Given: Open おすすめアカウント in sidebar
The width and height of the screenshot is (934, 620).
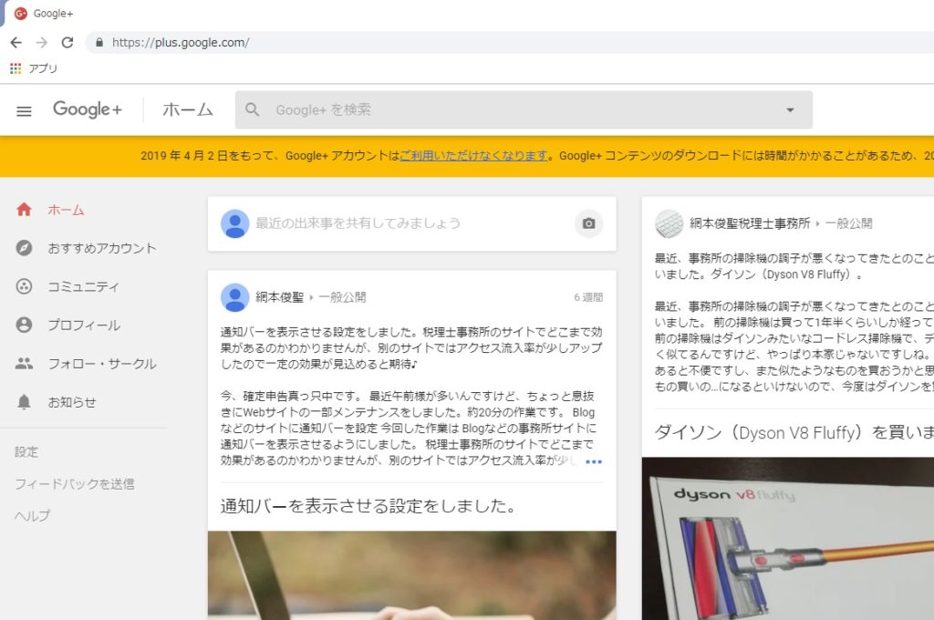Looking at the screenshot, I should click(101, 248).
